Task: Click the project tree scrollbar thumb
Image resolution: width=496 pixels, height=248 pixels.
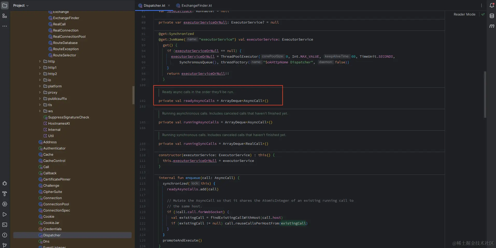Action: pos(133,95)
